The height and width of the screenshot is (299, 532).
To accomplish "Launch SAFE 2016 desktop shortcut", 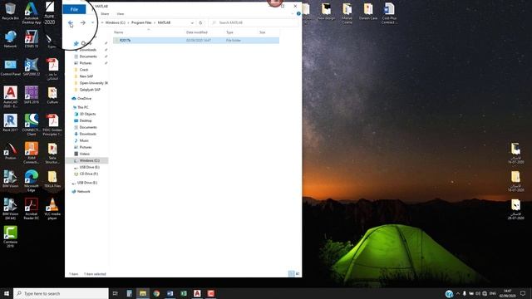I will click(32, 95).
